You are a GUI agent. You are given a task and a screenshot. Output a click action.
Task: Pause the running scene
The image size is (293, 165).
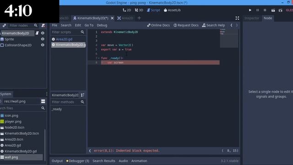[x=257, y=10]
